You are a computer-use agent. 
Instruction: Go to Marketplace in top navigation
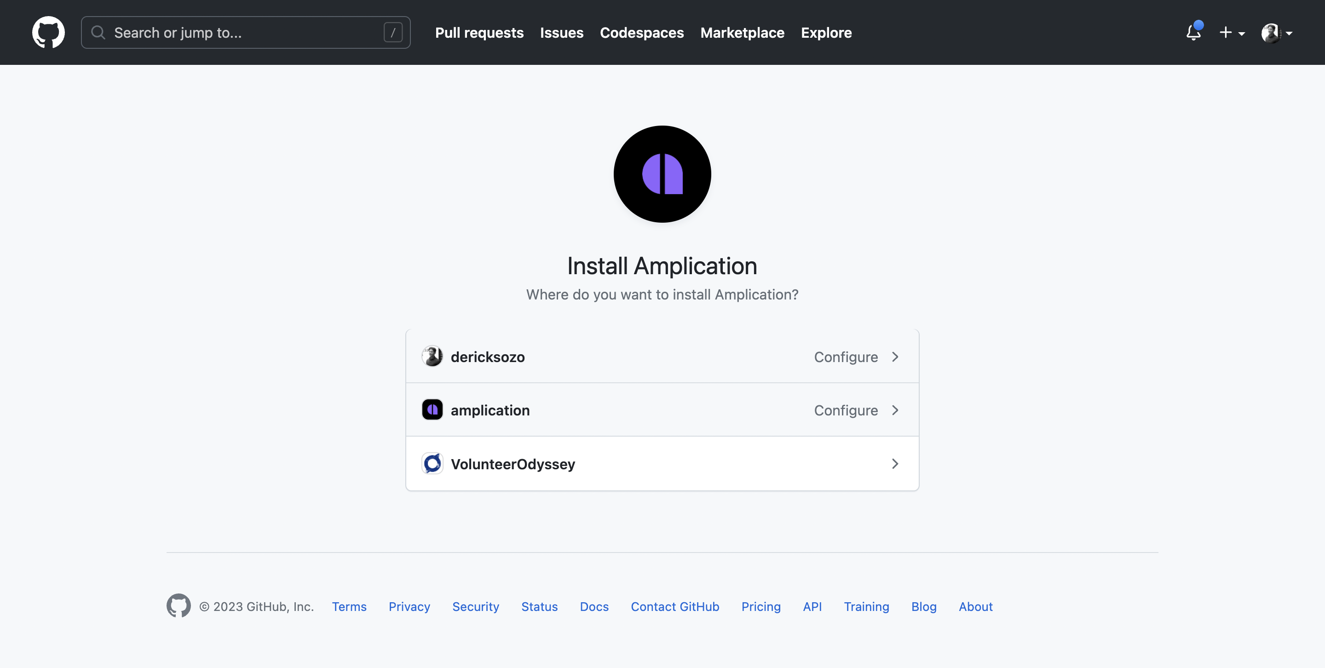(742, 32)
